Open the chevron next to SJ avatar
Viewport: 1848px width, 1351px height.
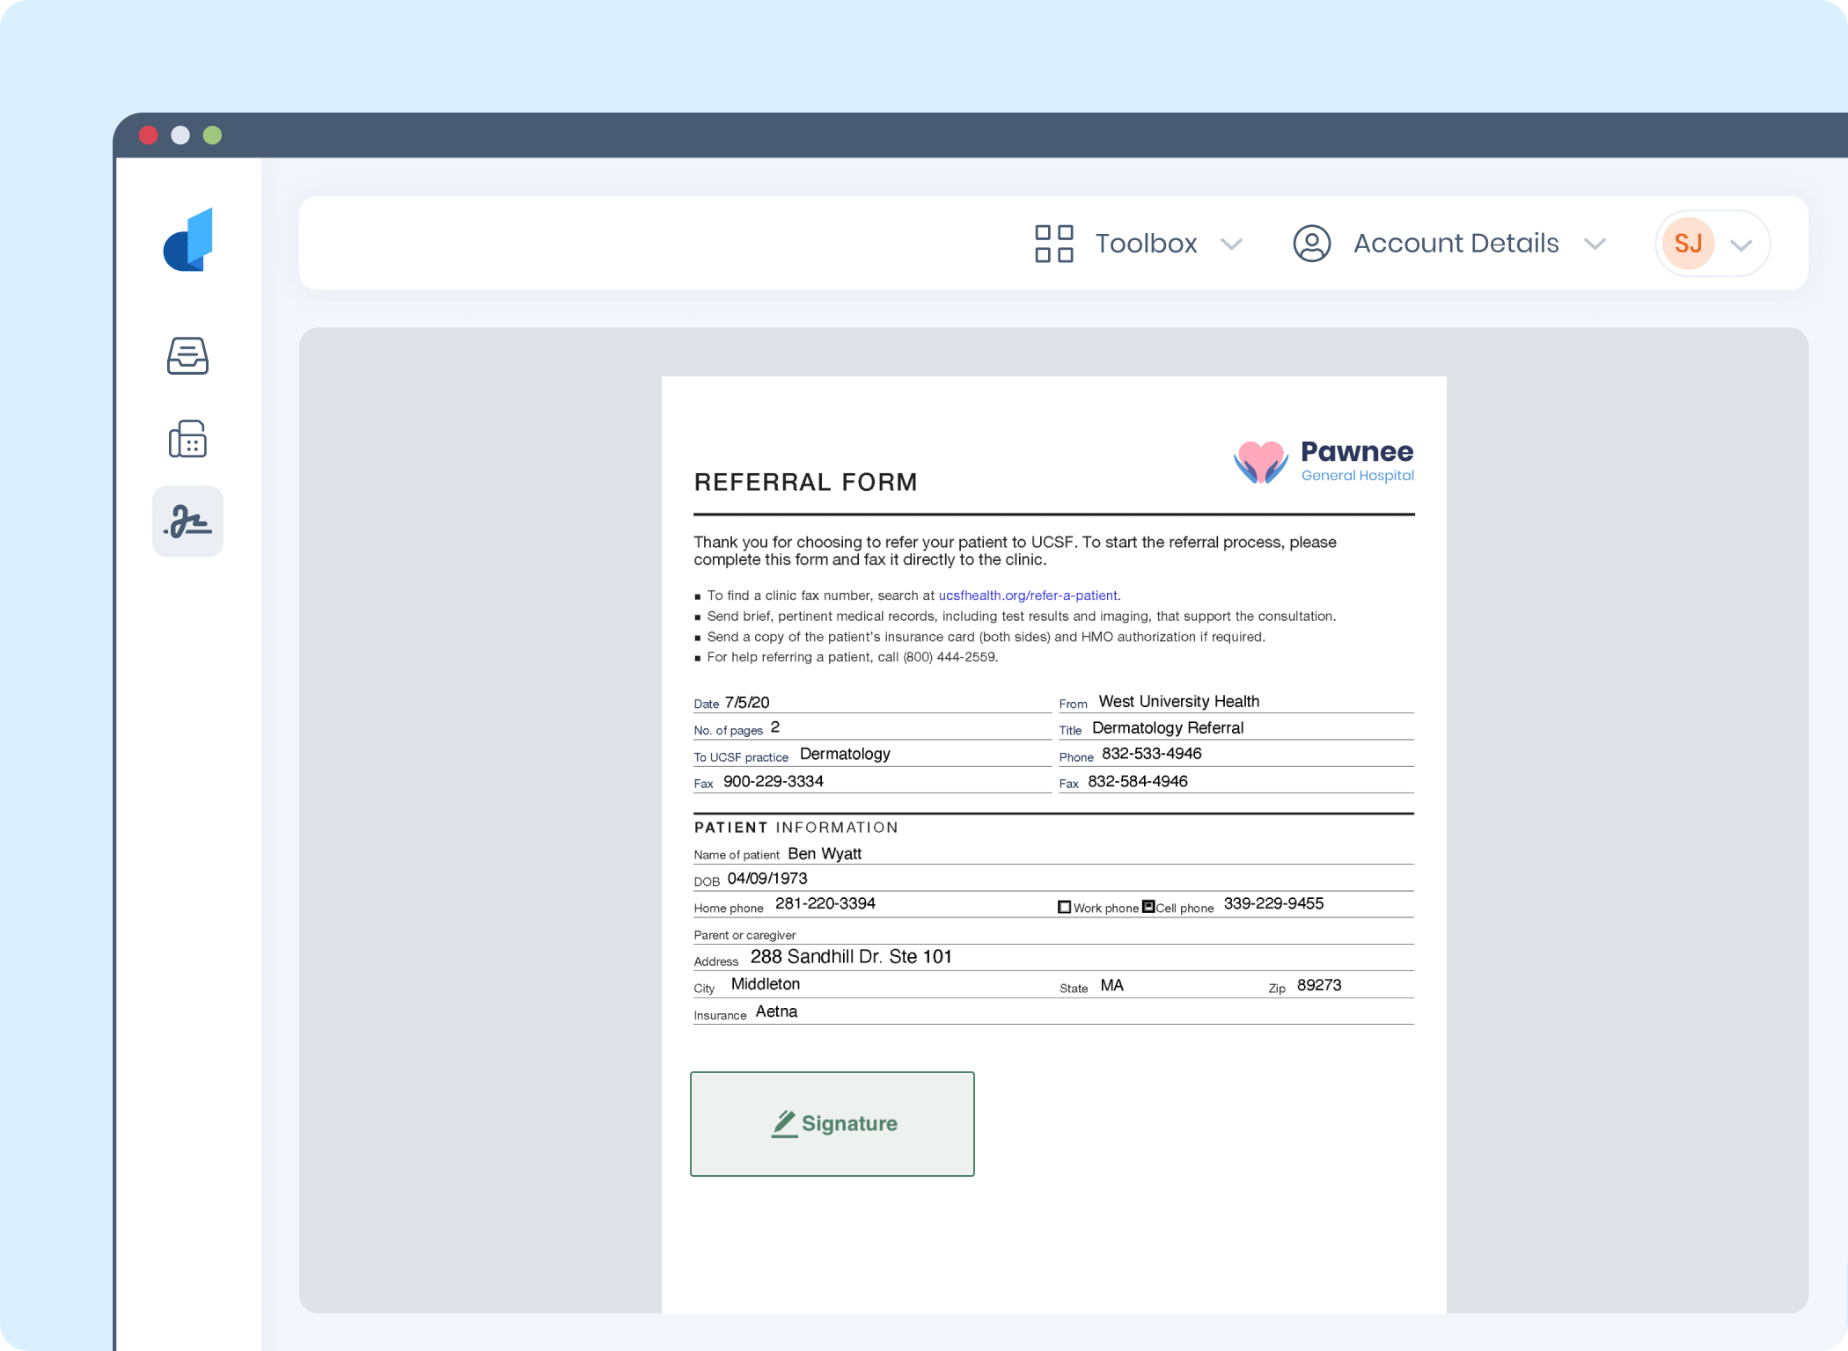tap(1741, 245)
